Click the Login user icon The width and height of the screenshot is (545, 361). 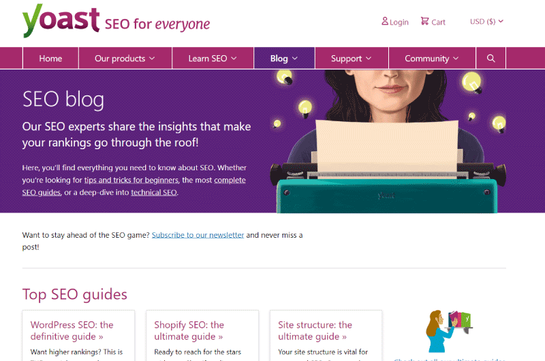tap(385, 21)
